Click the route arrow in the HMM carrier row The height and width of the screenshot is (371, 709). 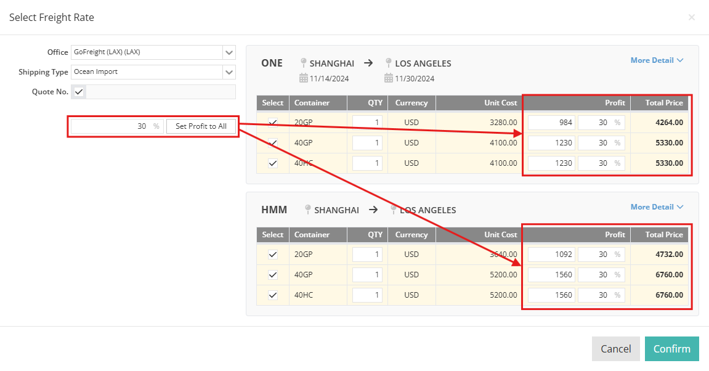[373, 210]
